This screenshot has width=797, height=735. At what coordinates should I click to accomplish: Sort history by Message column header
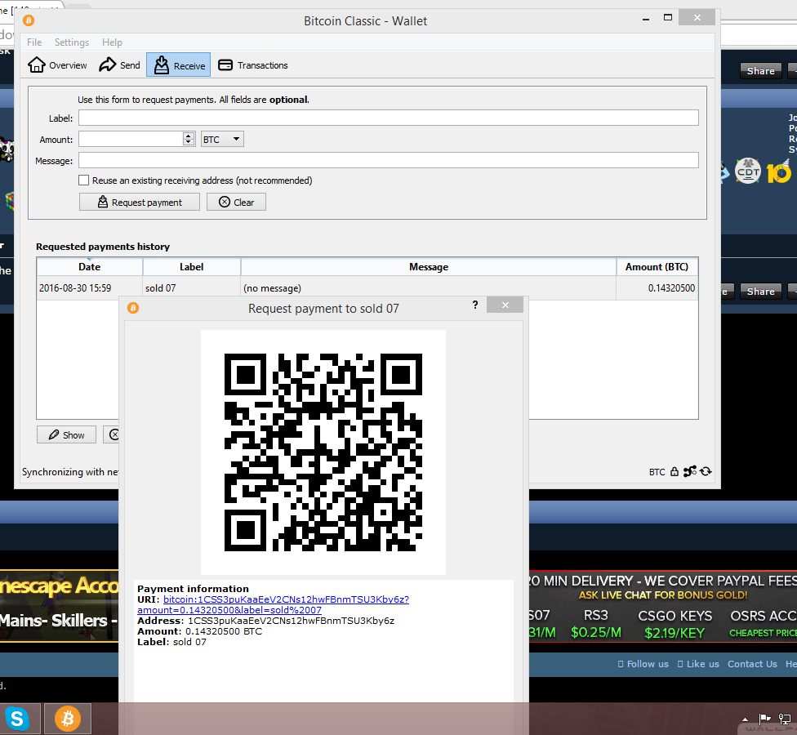(429, 267)
